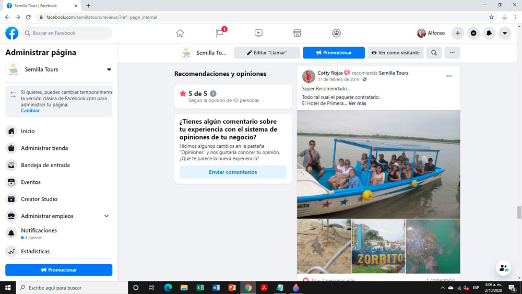Click the page search magnifier button

(434, 53)
